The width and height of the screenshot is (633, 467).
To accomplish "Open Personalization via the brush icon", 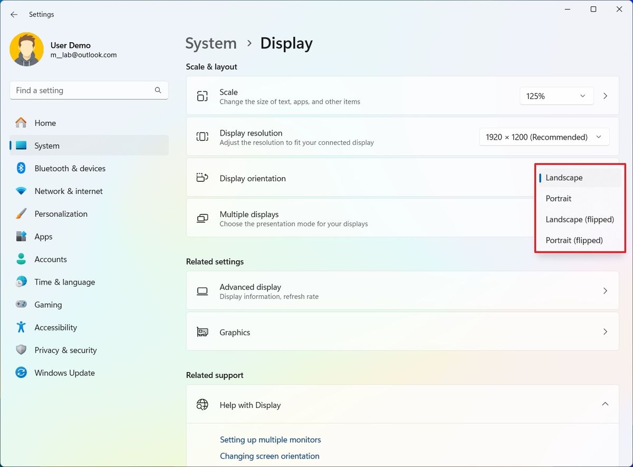I will pyautogui.click(x=21, y=213).
